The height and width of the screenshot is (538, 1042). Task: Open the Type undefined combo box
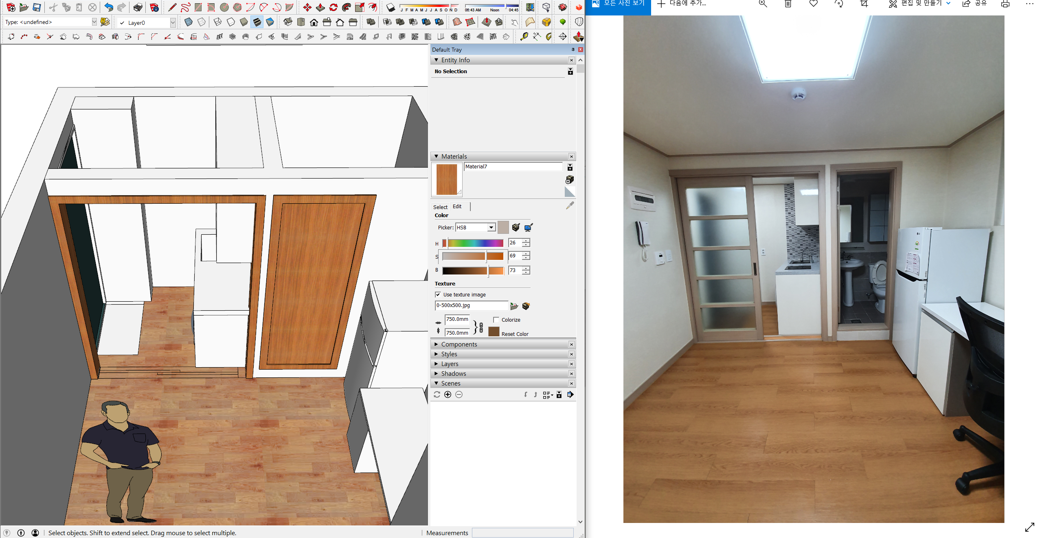94,22
